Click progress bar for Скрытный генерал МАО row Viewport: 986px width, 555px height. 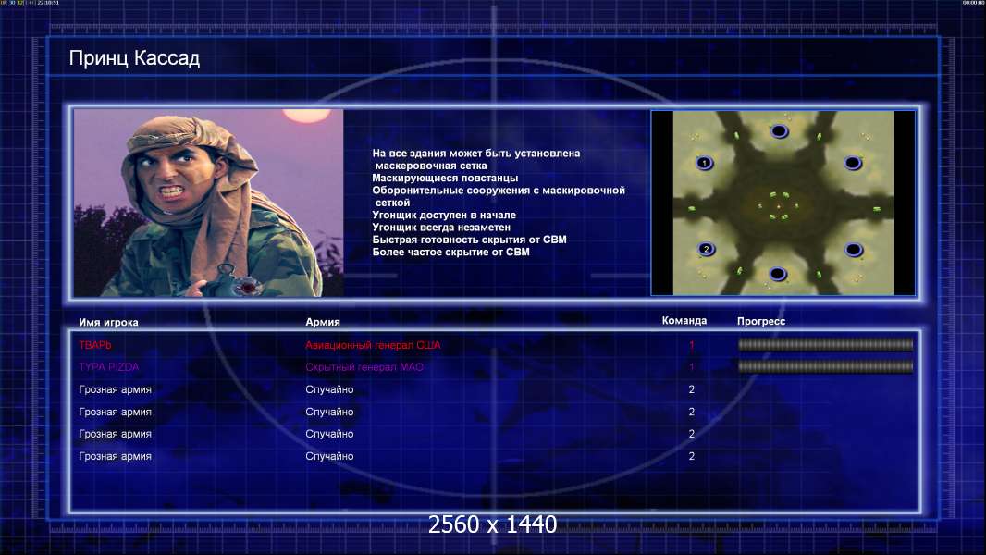point(825,366)
